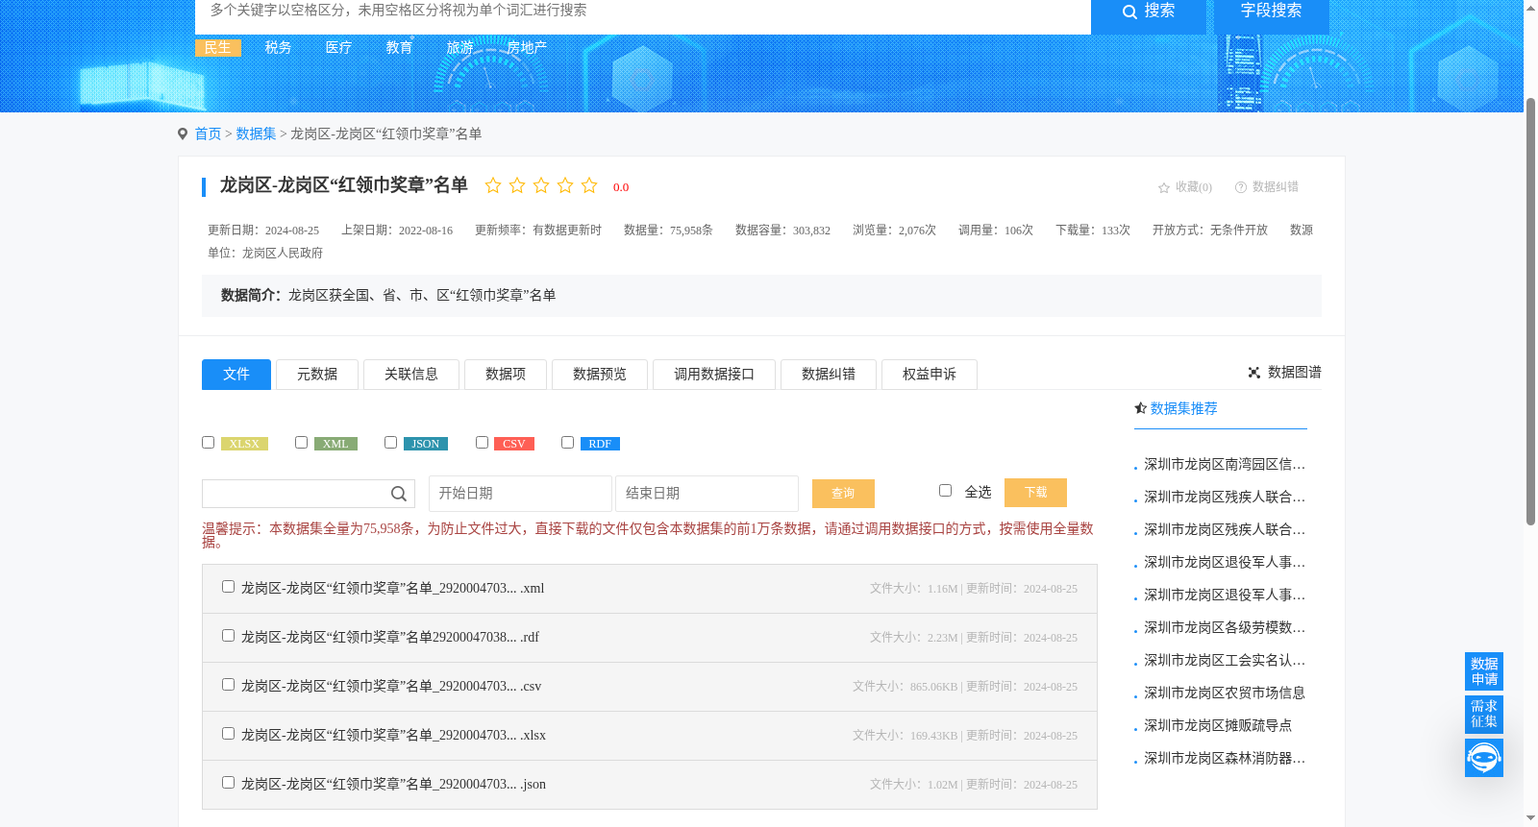
Task: Open the customer service robot icon
Action: tap(1484, 758)
